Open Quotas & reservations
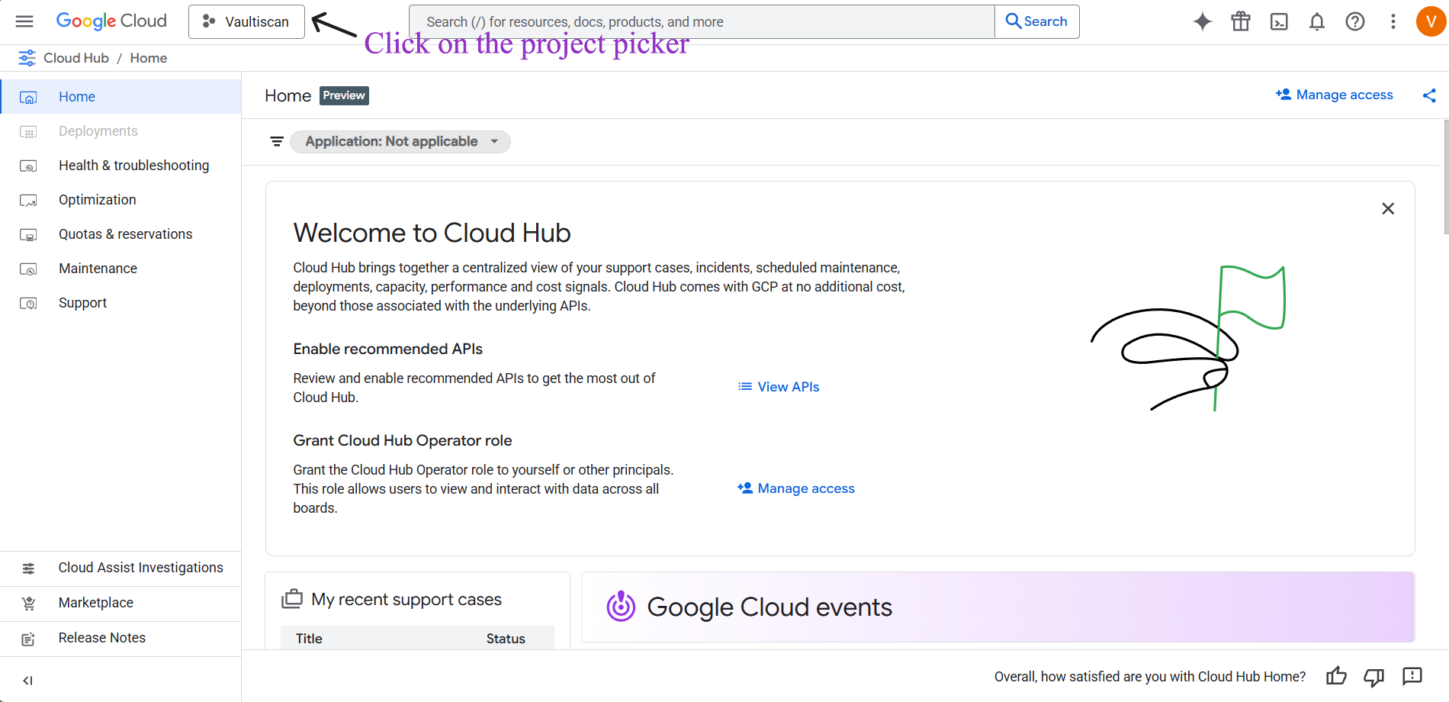The image size is (1449, 702). tap(121, 234)
